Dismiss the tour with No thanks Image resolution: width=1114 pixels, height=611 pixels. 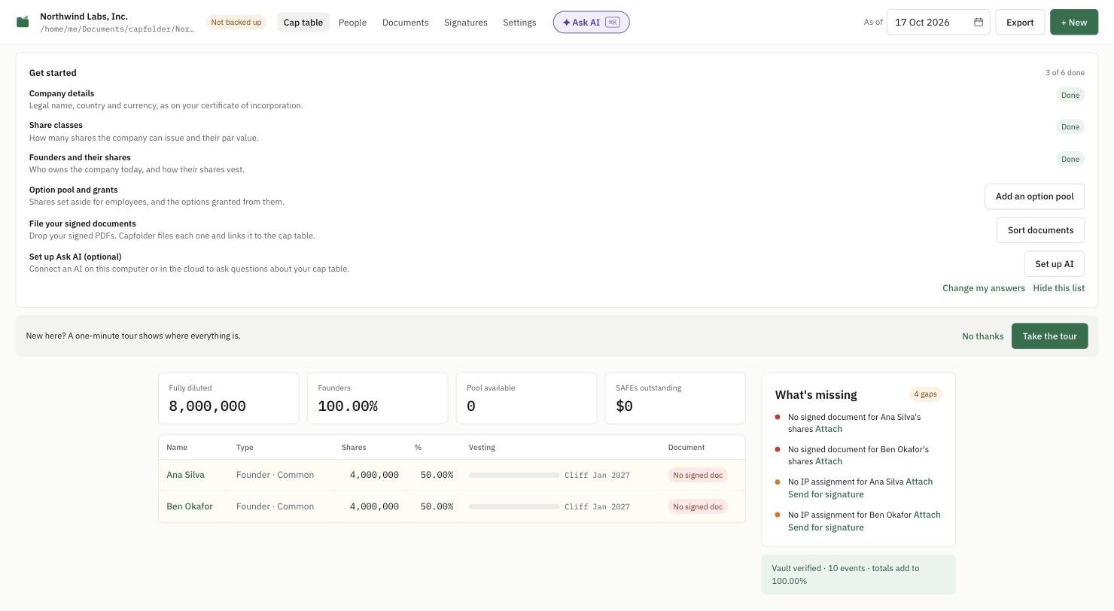982,336
